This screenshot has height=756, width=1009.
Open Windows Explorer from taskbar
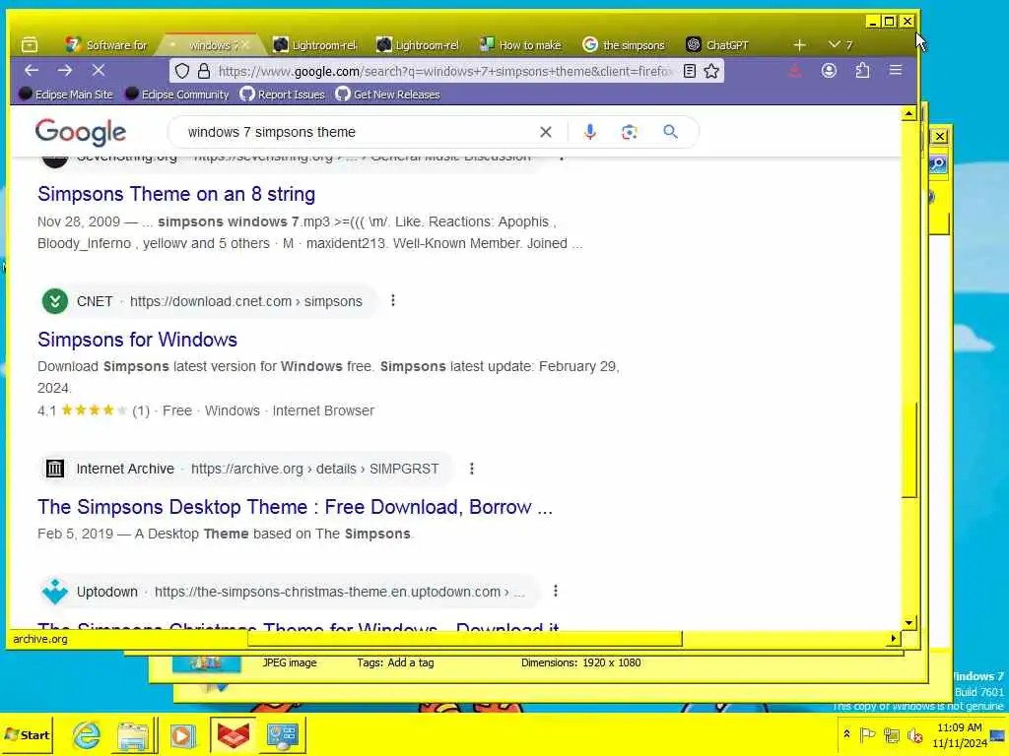[x=134, y=734]
